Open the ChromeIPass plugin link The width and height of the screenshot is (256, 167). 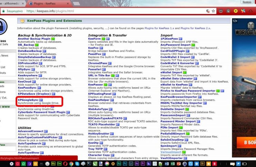(x=97, y=63)
